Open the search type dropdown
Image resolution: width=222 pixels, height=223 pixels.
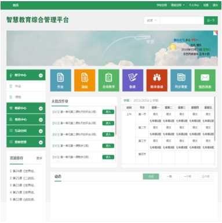[152, 20]
